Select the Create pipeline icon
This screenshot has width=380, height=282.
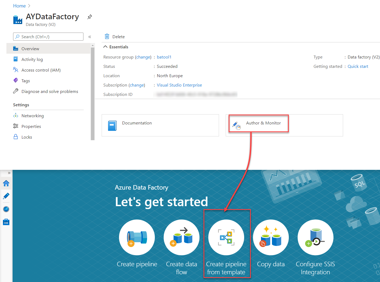coord(137,237)
